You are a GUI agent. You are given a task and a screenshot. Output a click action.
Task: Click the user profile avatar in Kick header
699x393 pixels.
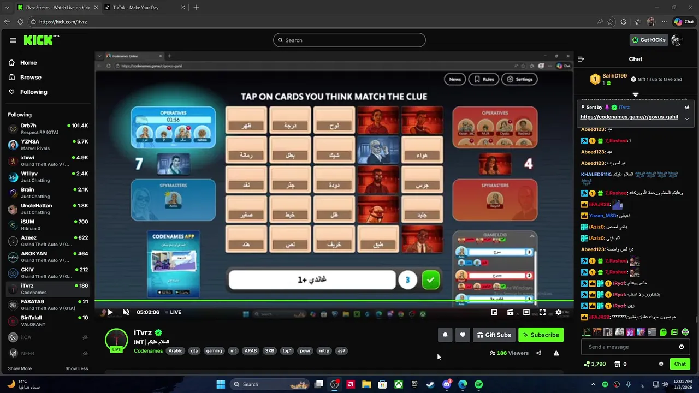[x=677, y=40]
